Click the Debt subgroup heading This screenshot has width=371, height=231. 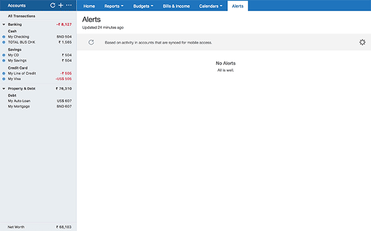pos(12,95)
